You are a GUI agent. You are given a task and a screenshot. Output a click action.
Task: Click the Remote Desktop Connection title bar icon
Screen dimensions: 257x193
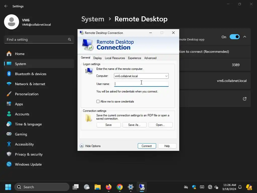[82, 33]
